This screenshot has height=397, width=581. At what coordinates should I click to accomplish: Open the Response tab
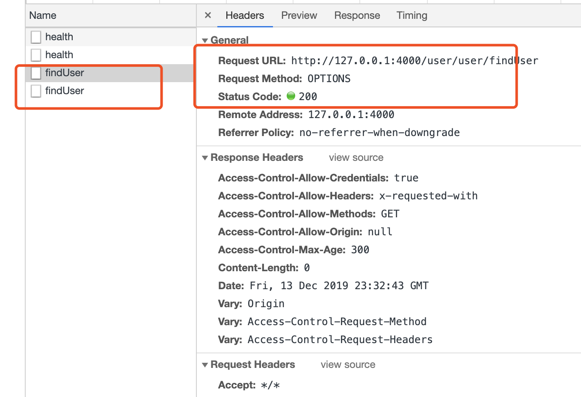(357, 15)
